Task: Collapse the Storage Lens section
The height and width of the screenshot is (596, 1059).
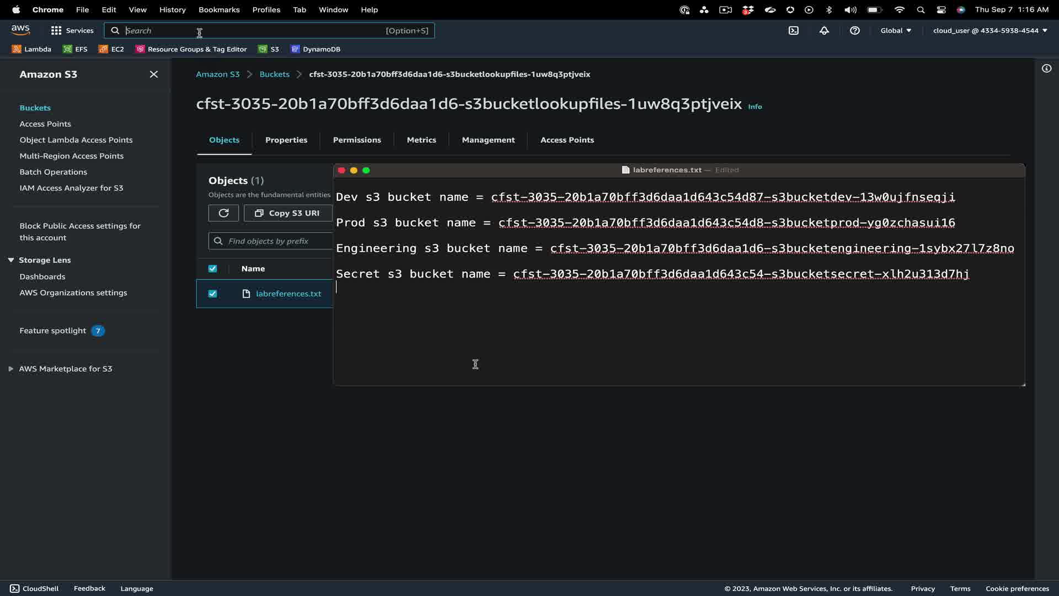Action: coord(11,260)
